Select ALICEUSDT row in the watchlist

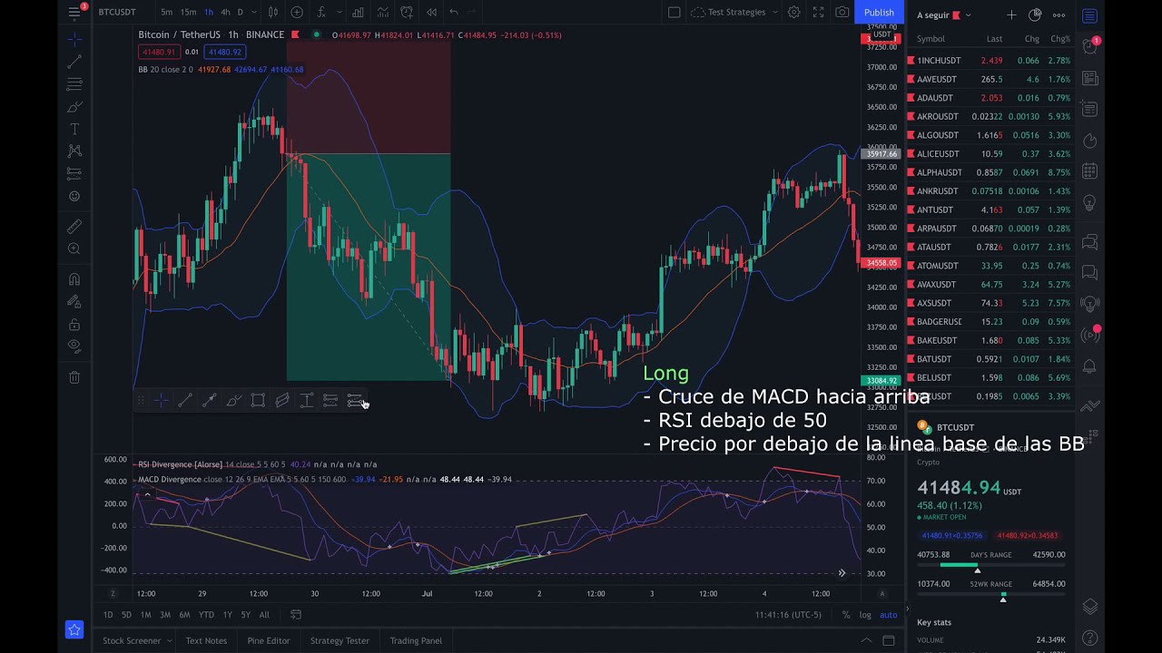click(x=990, y=154)
